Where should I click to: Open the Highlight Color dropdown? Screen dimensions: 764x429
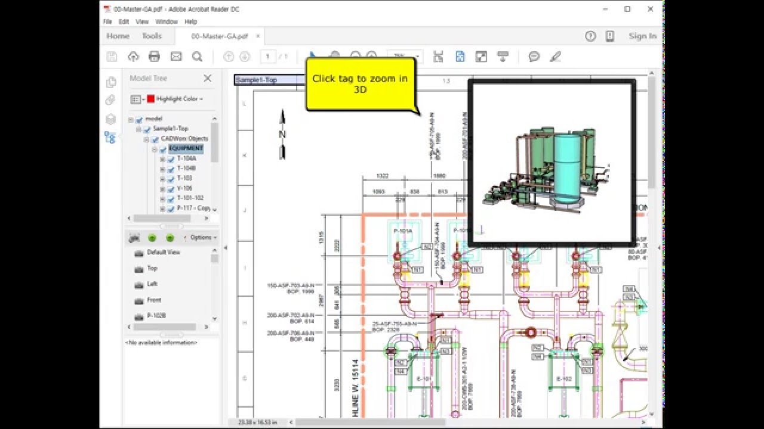click(x=180, y=99)
